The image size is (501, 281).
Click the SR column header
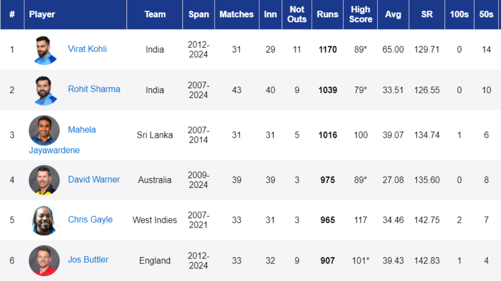pyautogui.click(x=426, y=15)
